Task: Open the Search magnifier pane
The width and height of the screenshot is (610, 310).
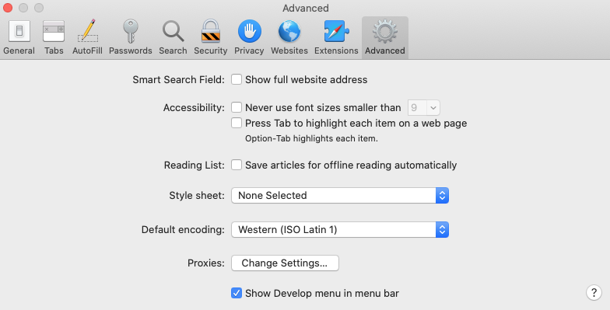Action: [x=173, y=37]
